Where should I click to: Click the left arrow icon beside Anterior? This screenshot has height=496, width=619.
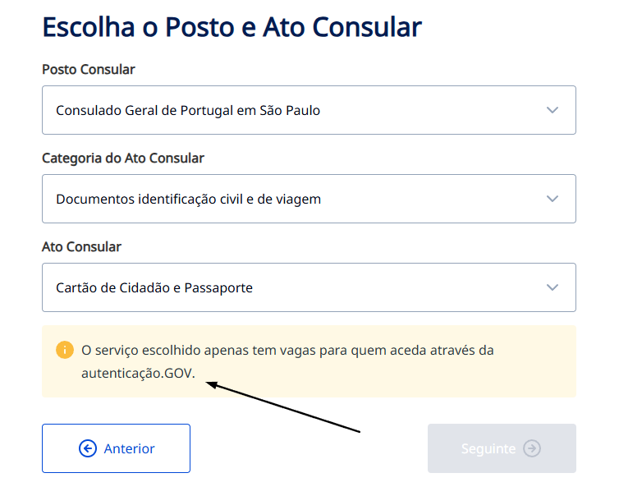point(88,448)
